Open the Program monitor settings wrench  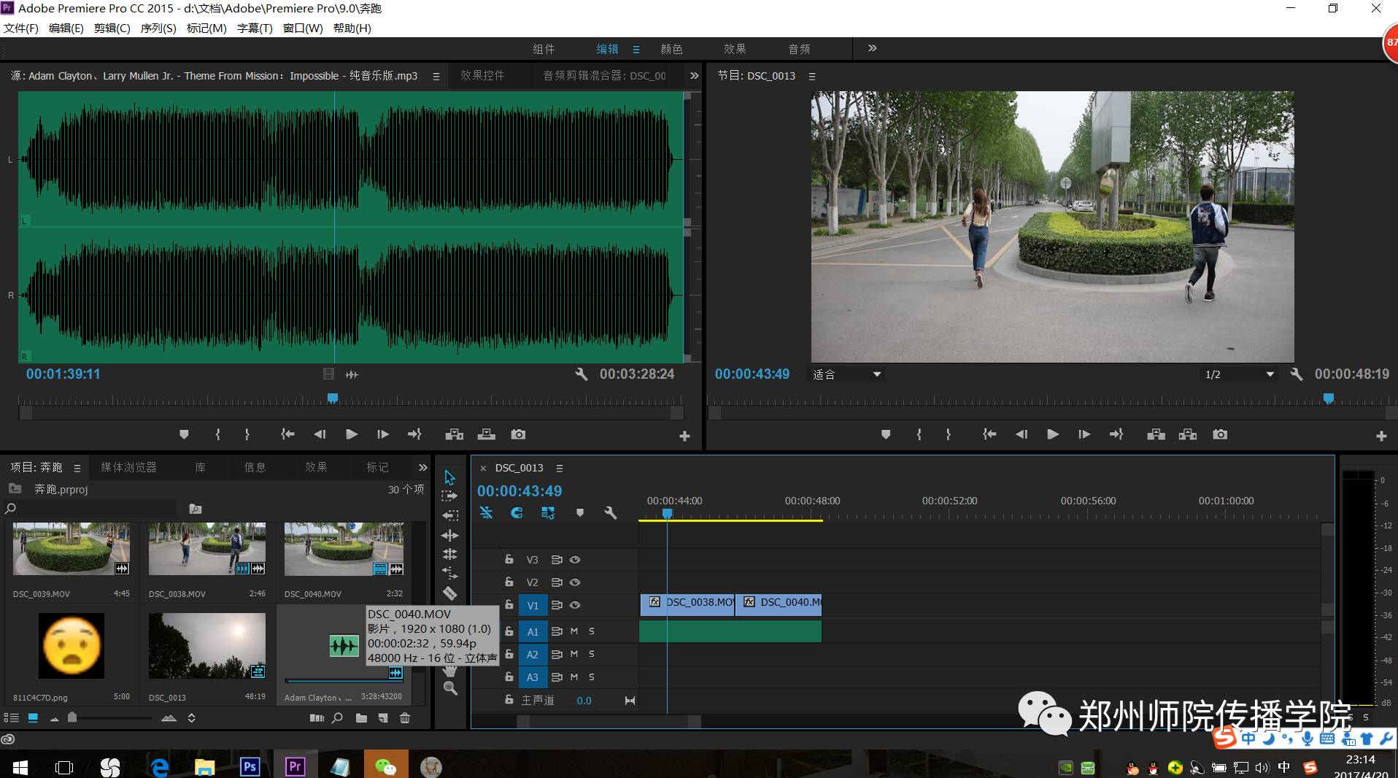click(1297, 374)
